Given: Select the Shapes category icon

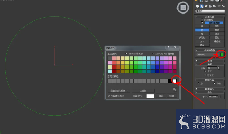Looking at the screenshot, I should 202,6.
